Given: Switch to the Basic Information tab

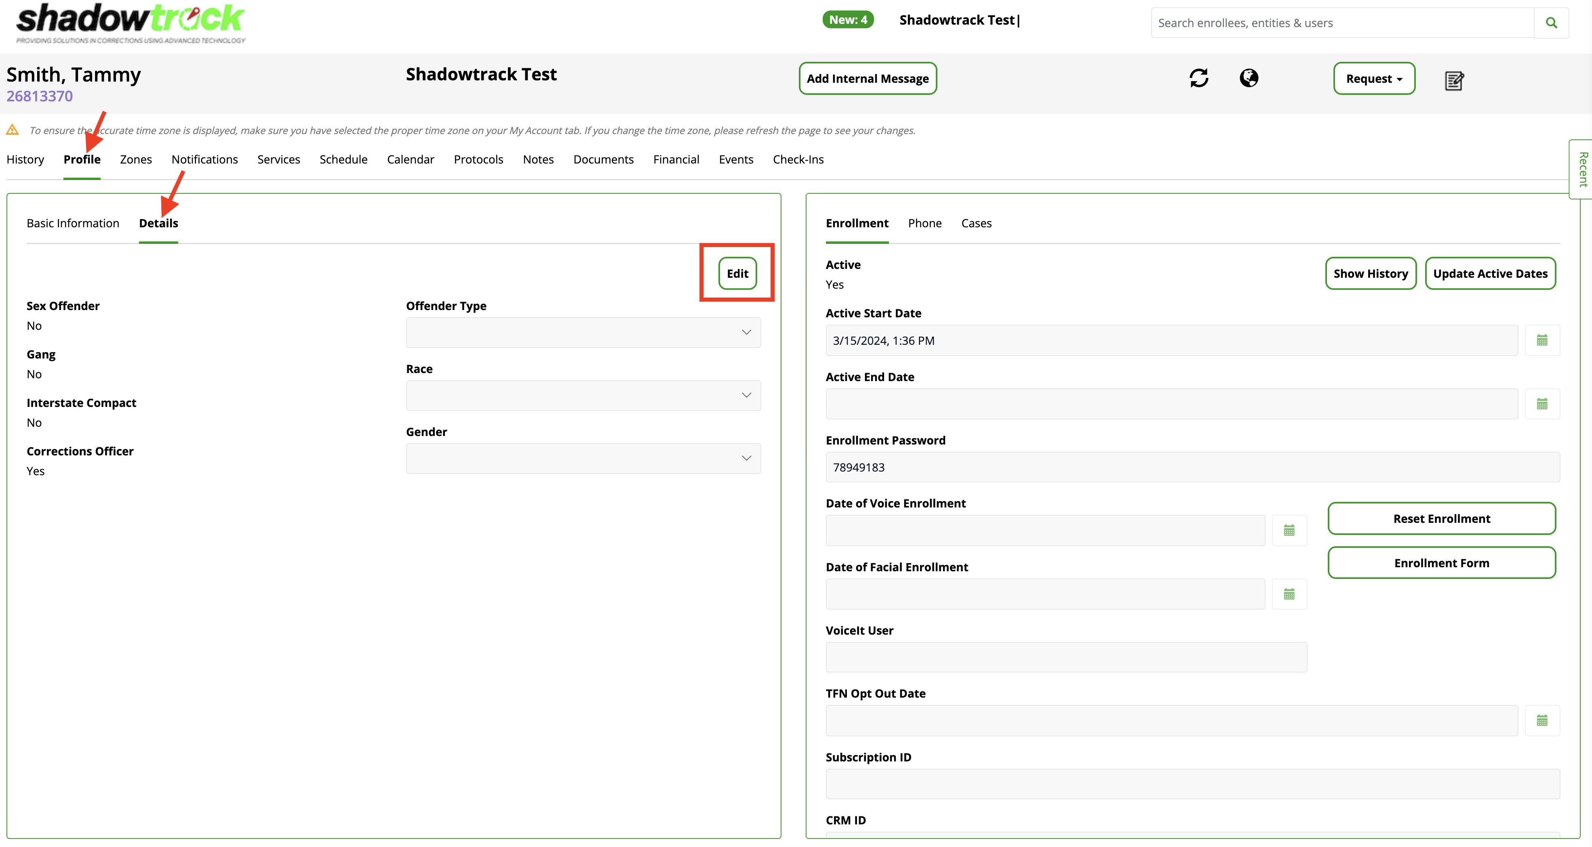Looking at the screenshot, I should [73, 224].
